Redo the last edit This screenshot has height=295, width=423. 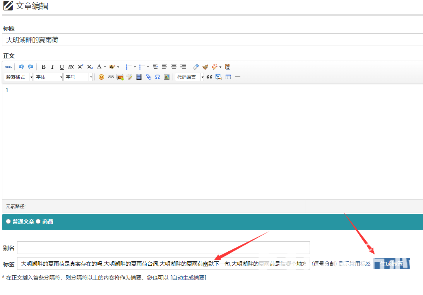[31, 67]
